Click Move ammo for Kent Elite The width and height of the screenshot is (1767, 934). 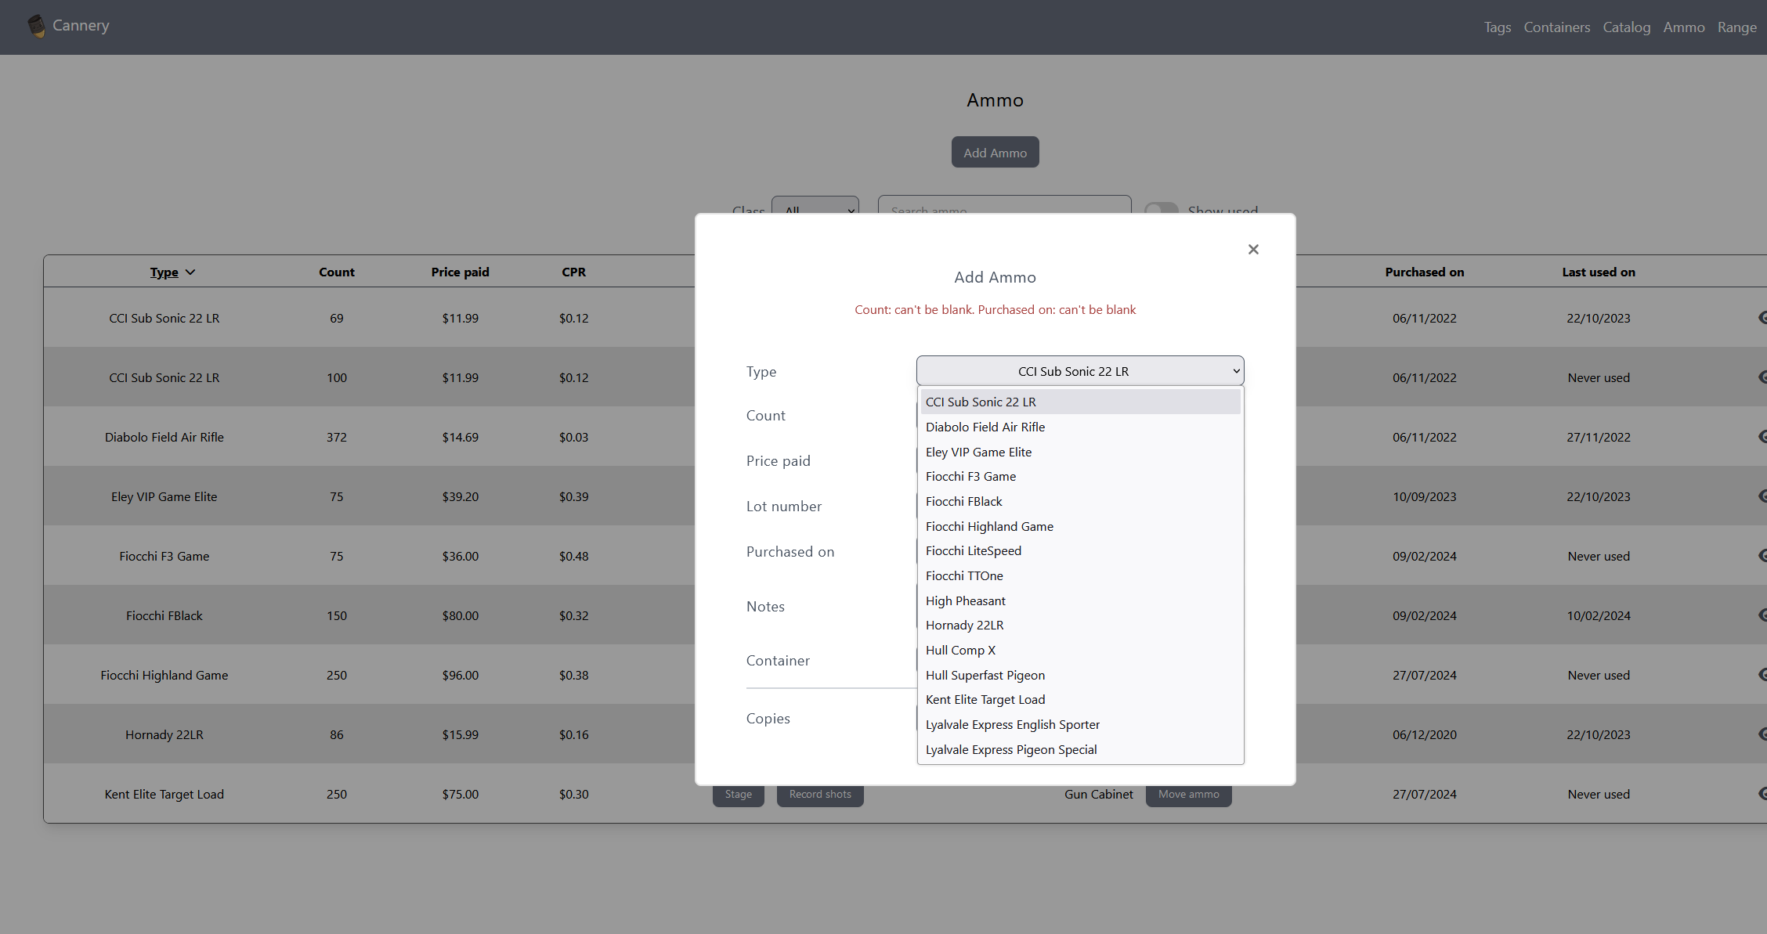[x=1188, y=795]
